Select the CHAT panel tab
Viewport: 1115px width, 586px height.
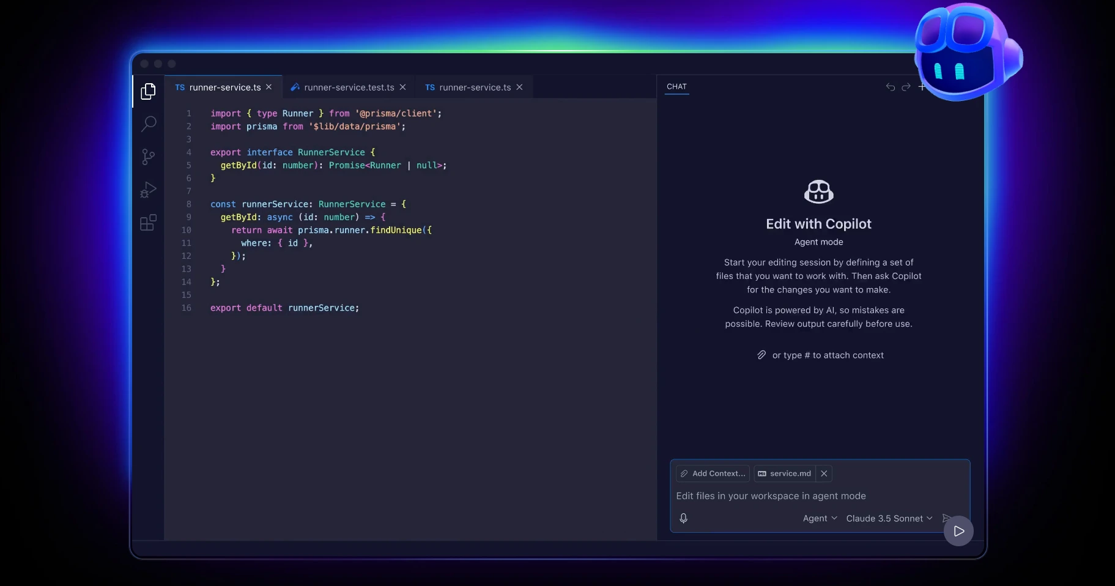[x=676, y=87]
